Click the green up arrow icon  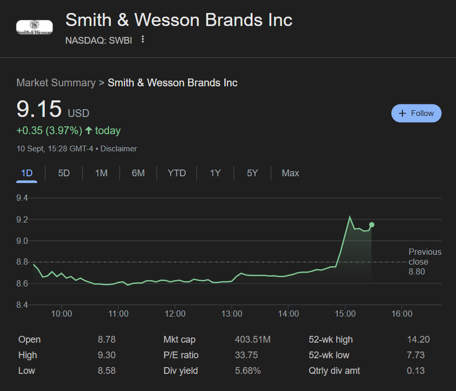[88, 130]
